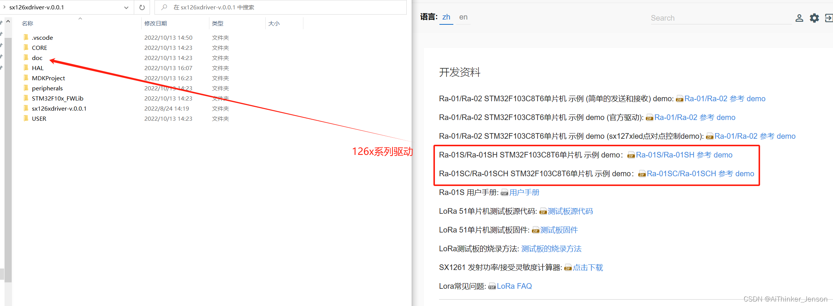Select the HAL folder icon
833x306 pixels.
tap(26, 67)
